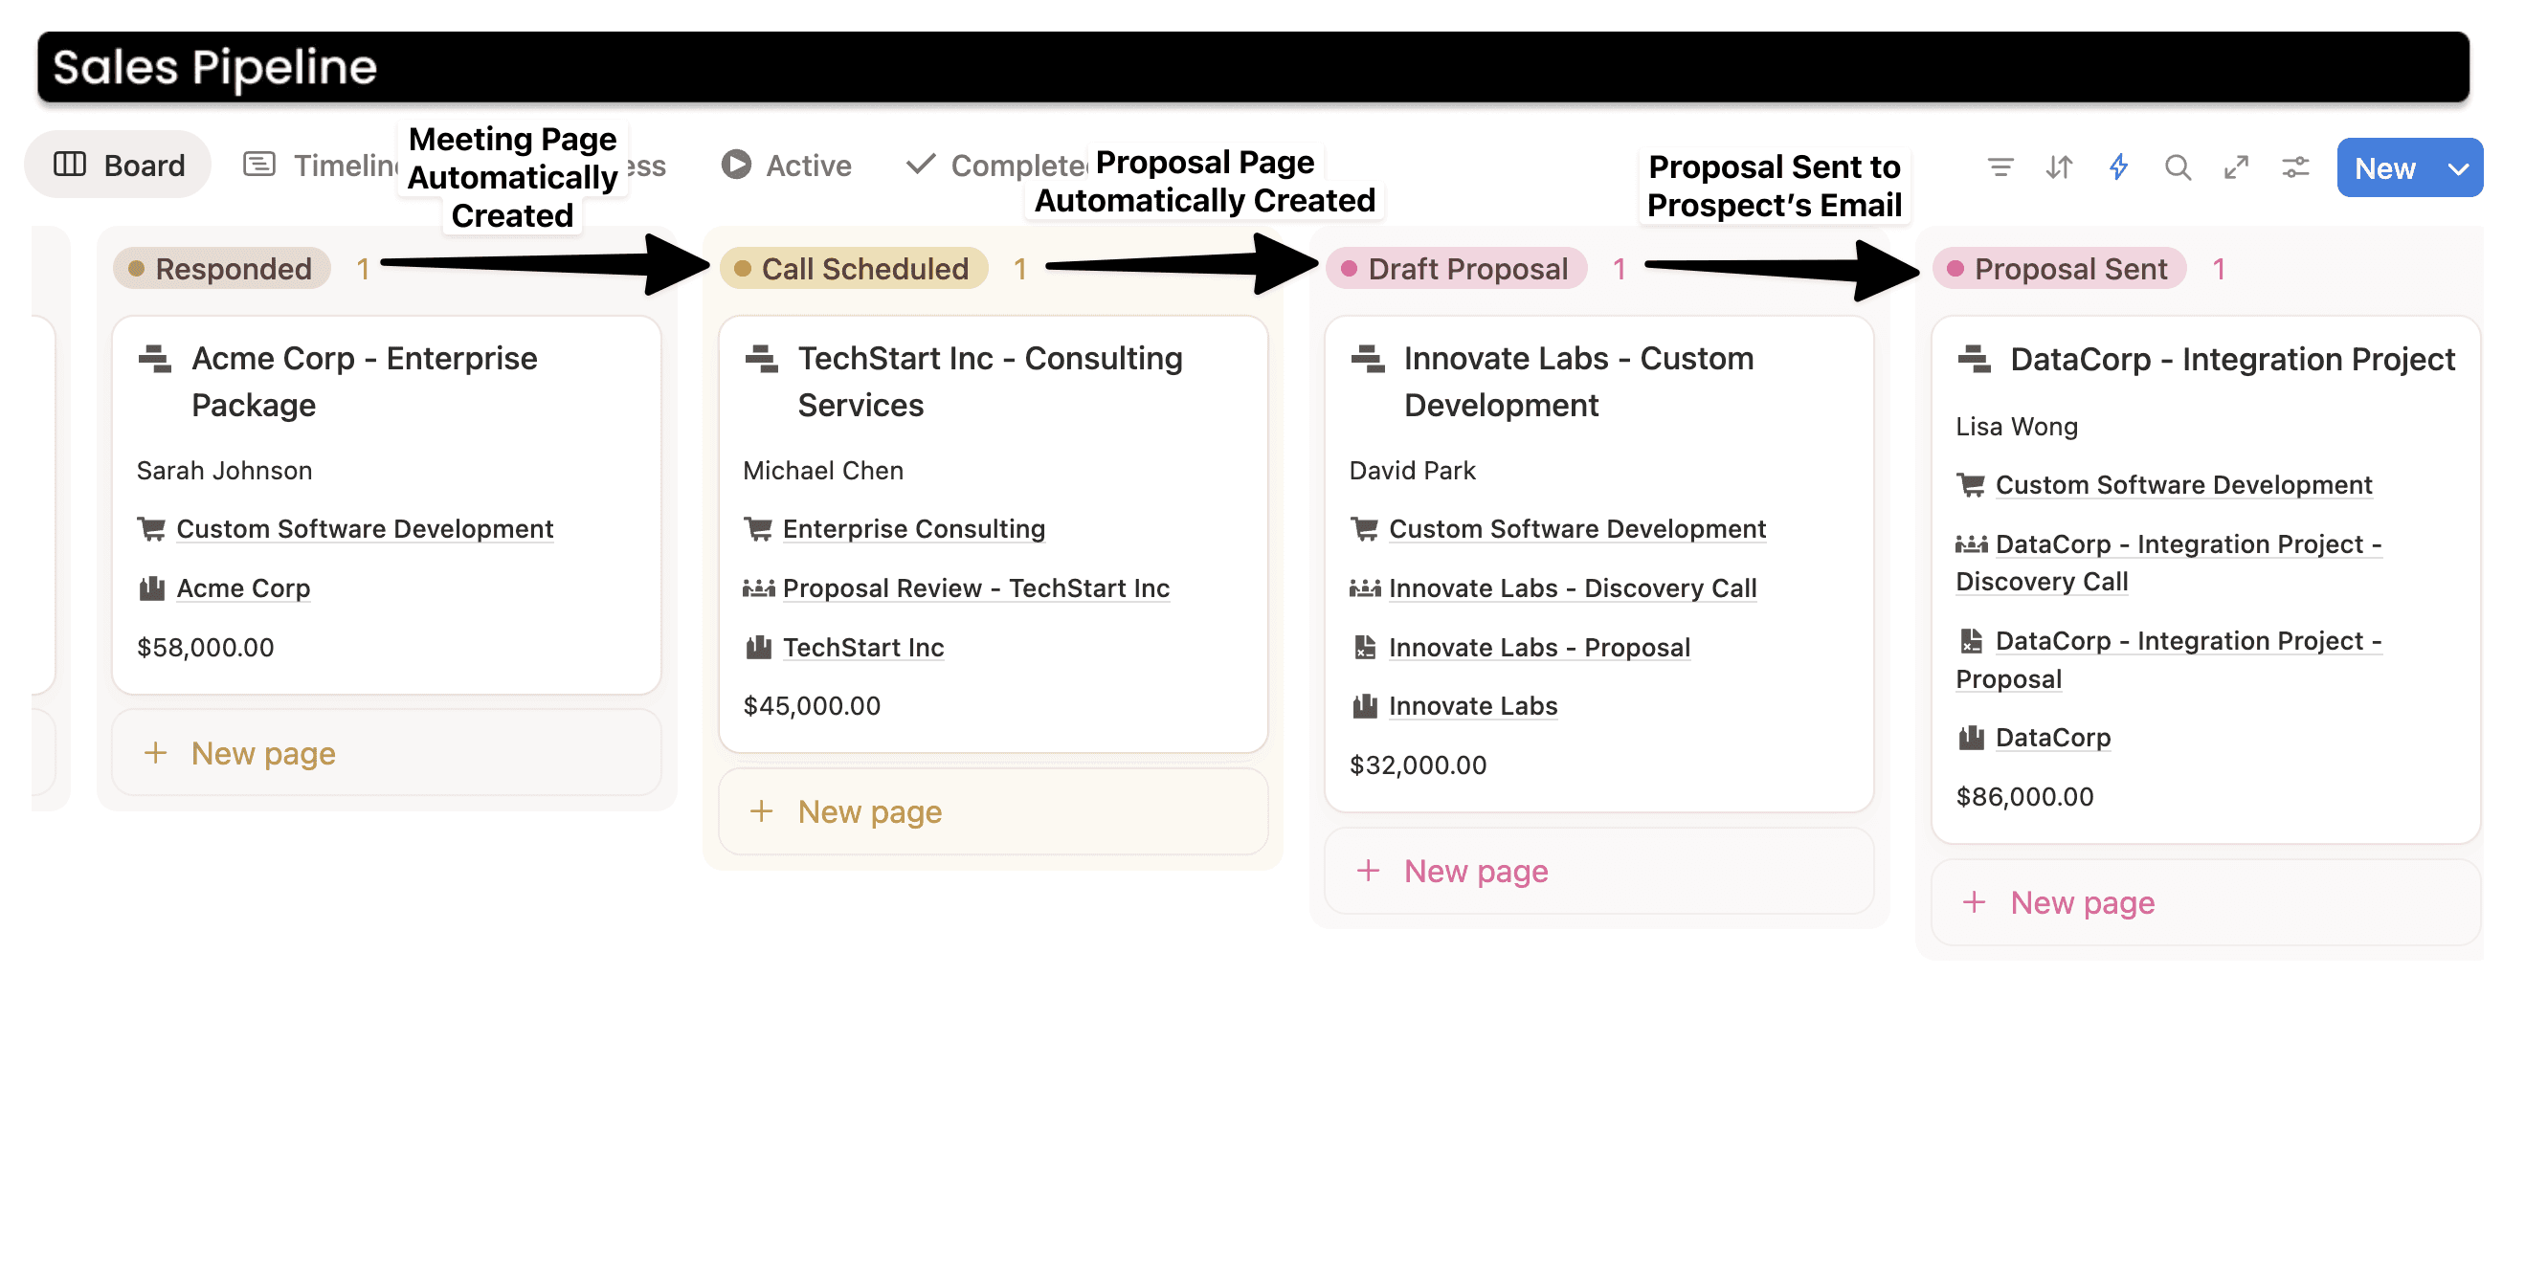Click the DataCorp card page icon
2525x1263 pixels.
click(1973, 360)
